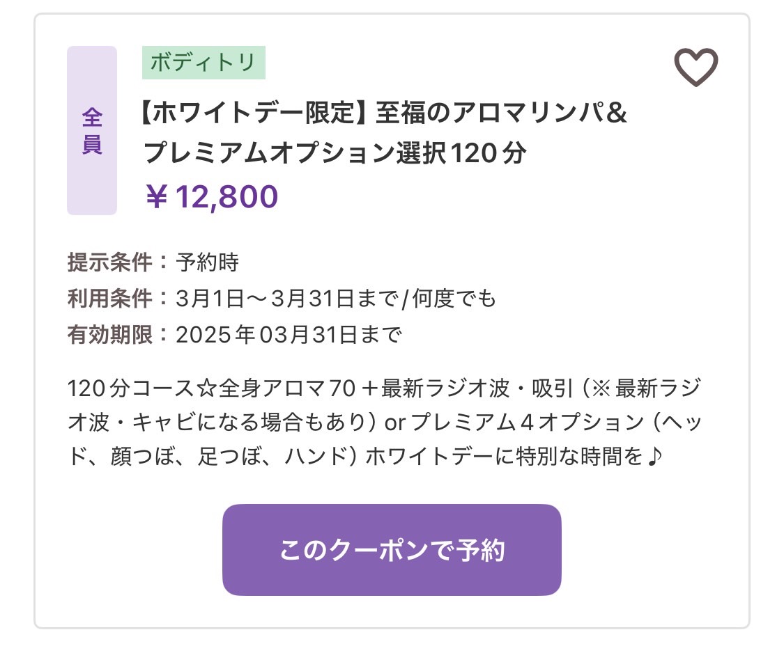Screen dimensions: 784x646
Task: Select the 予約時 condition value
Action: [x=208, y=262]
